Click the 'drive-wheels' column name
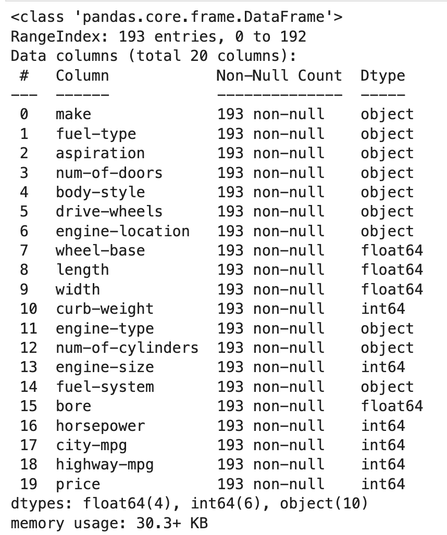 pyautogui.click(x=109, y=211)
